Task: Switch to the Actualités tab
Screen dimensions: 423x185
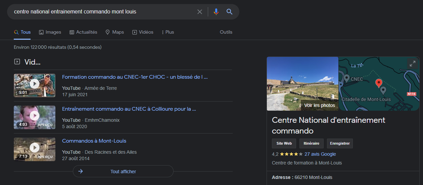Action: tap(83, 32)
